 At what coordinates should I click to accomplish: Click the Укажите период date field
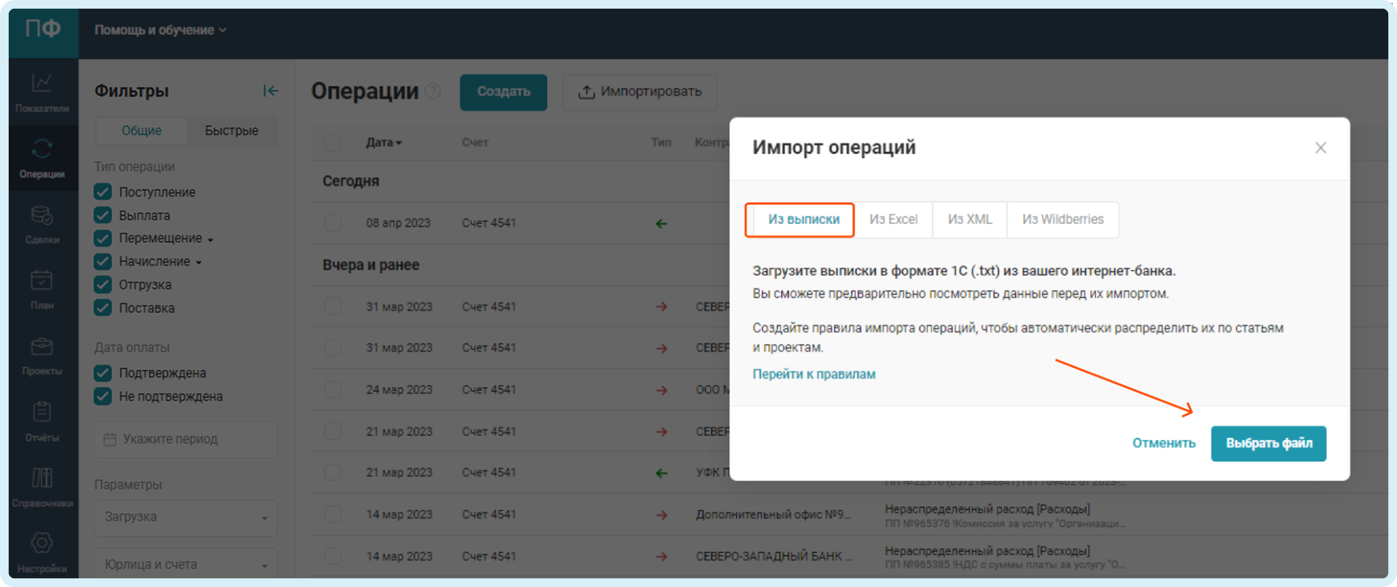(186, 439)
